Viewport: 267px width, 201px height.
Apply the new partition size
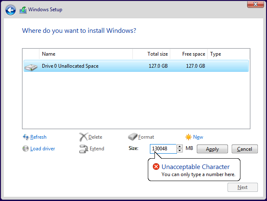212,149
